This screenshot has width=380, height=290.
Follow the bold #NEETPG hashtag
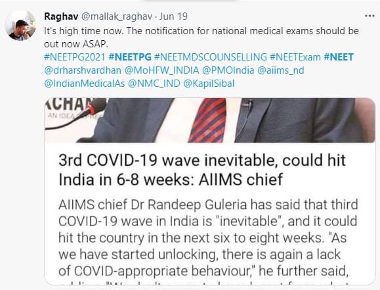click(x=130, y=57)
